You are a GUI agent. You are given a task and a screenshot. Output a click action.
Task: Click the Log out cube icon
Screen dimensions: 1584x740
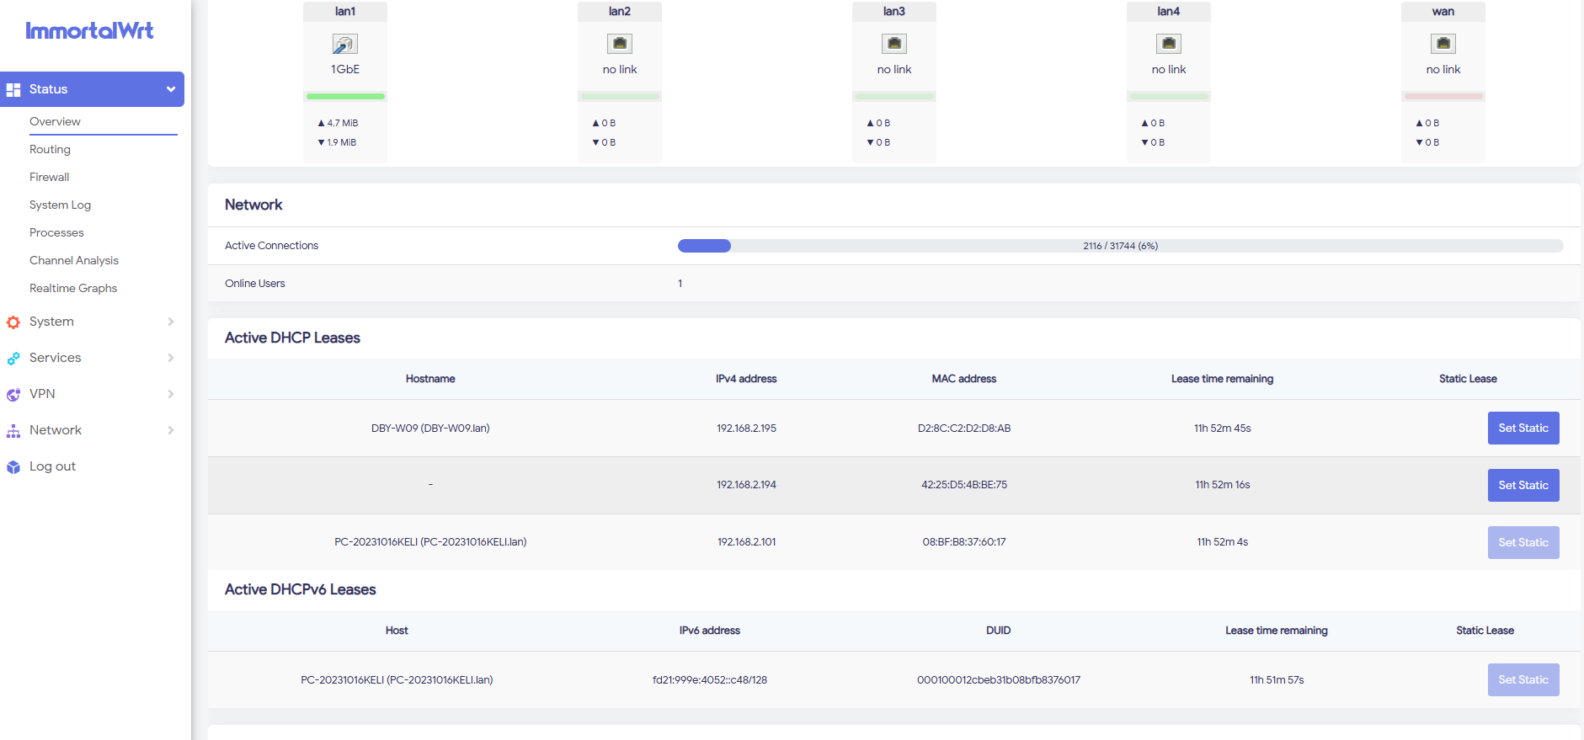(x=13, y=466)
